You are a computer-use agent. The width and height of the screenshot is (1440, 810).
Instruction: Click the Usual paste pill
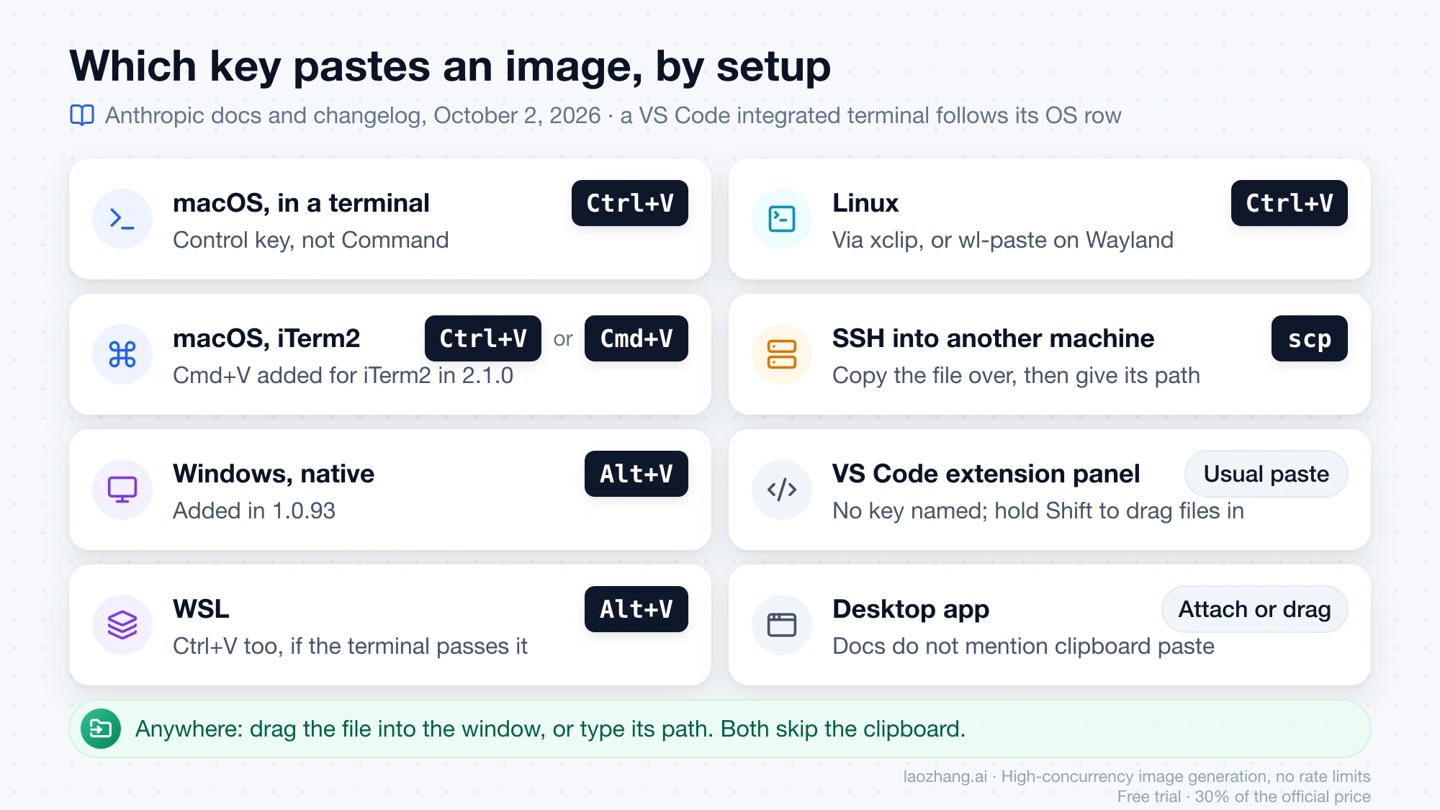click(x=1266, y=474)
